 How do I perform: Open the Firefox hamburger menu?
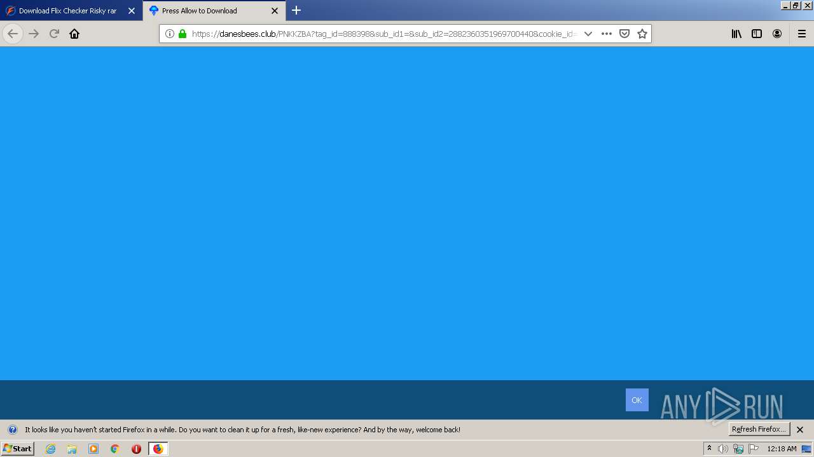pyautogui.click(x=802, y=34)
